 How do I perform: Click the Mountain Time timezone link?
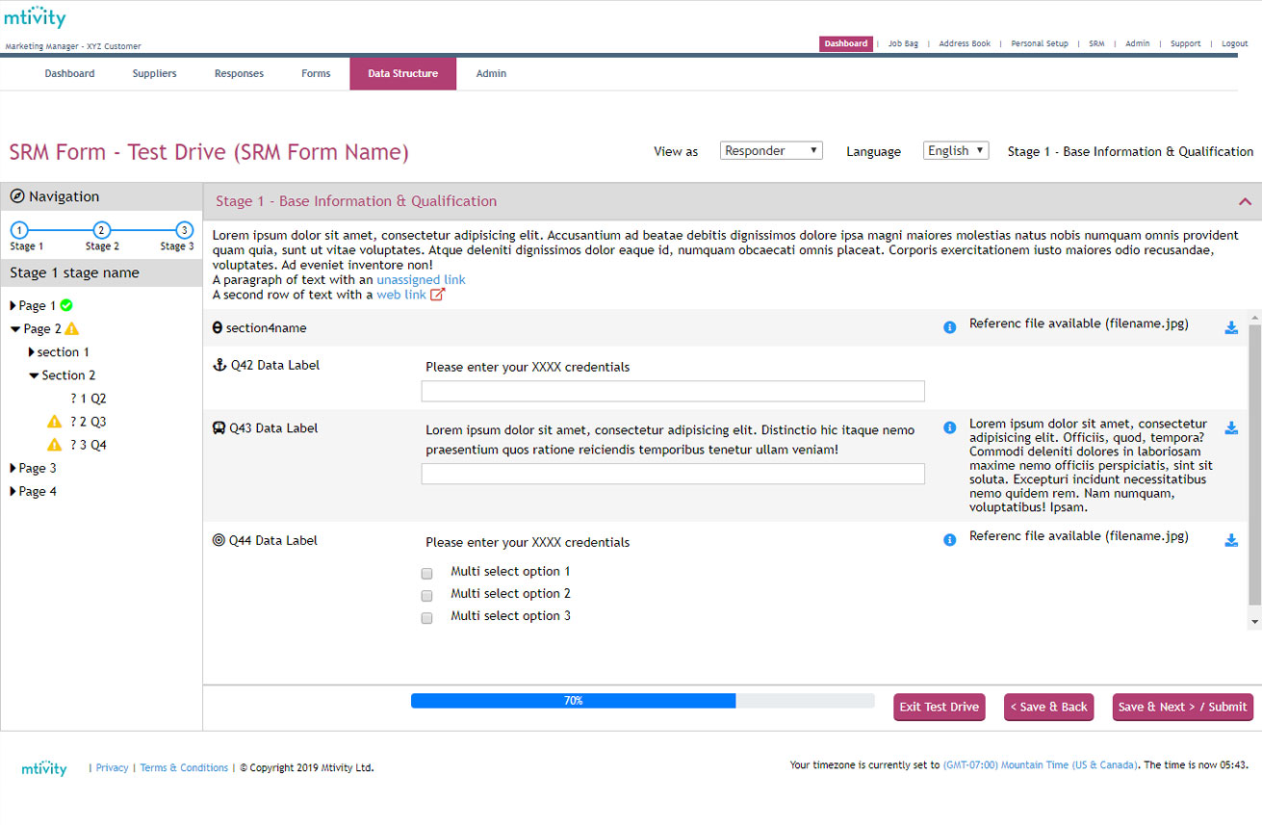[x=1040, y=765]
